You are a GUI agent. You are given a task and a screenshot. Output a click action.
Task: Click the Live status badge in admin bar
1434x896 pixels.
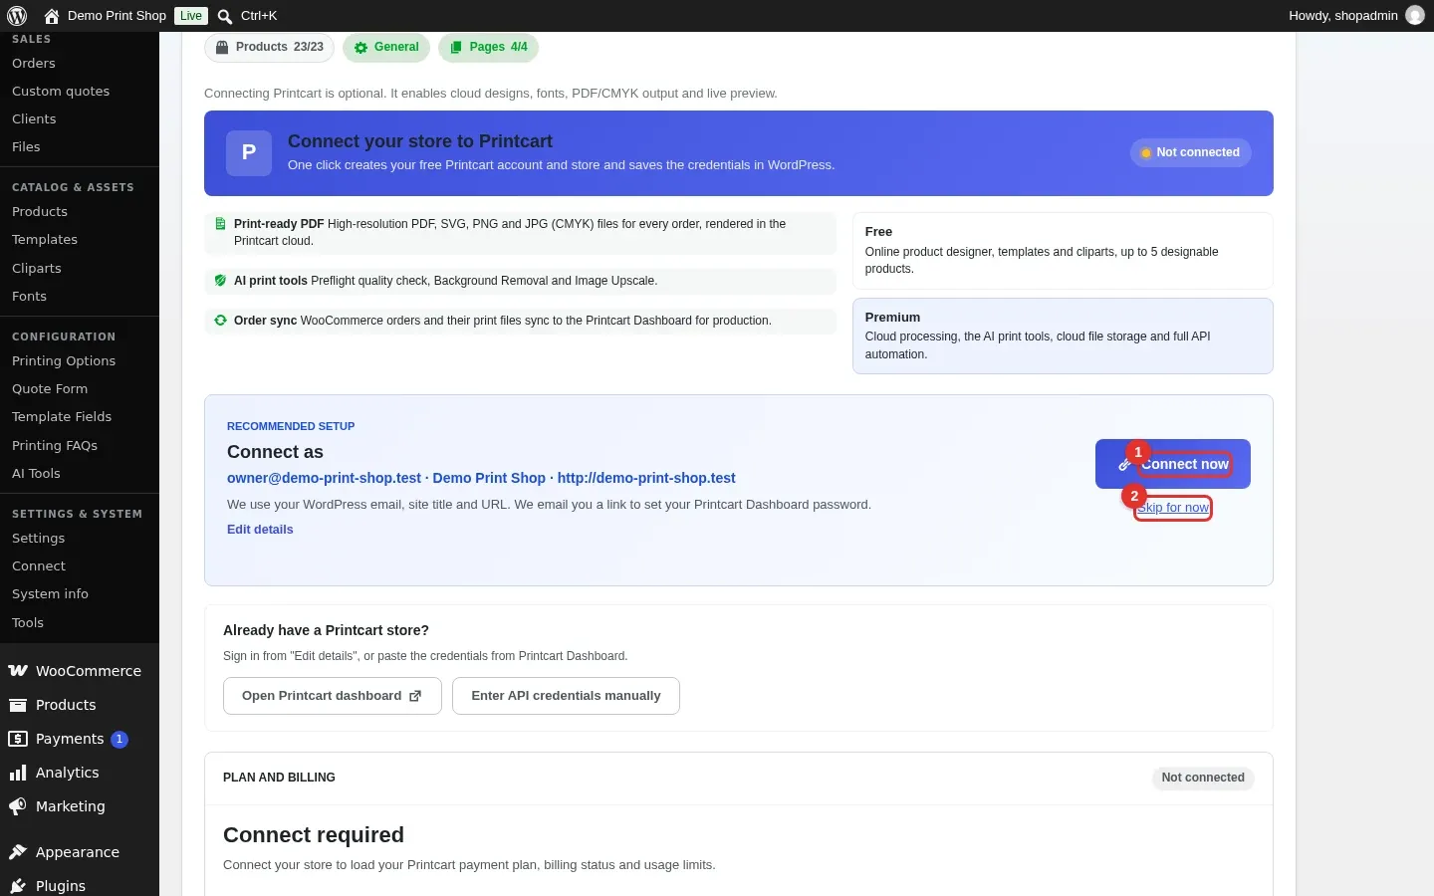point(191,16)
